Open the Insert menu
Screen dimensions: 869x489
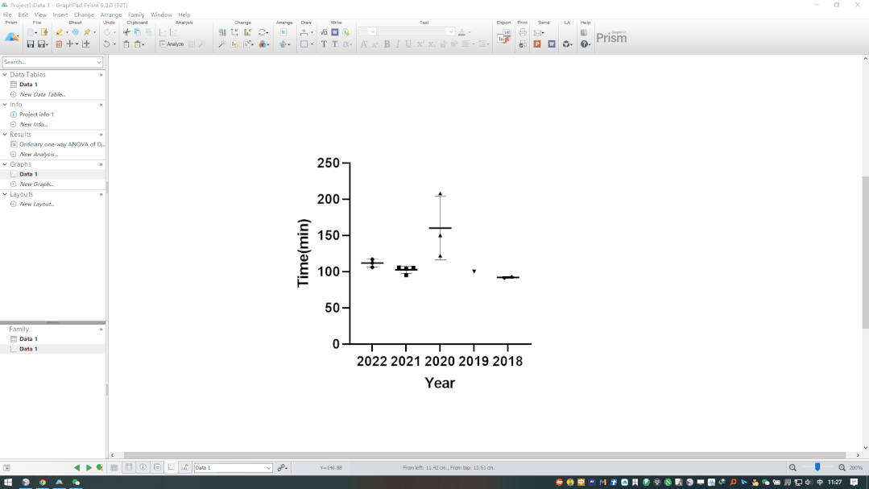click(x=60, y=15)
